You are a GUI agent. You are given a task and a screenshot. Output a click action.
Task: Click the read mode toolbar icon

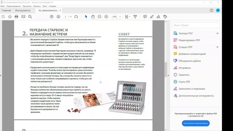(135, 17)
